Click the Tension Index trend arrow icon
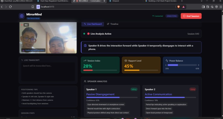The height and width of the screenshot is (119, 223). coord(85,61)
